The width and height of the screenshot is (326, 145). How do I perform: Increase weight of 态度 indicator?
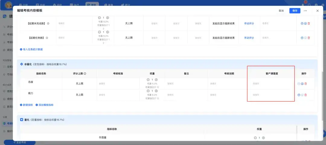156,80
